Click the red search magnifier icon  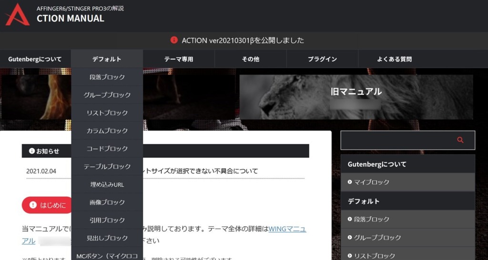[460, 140]
